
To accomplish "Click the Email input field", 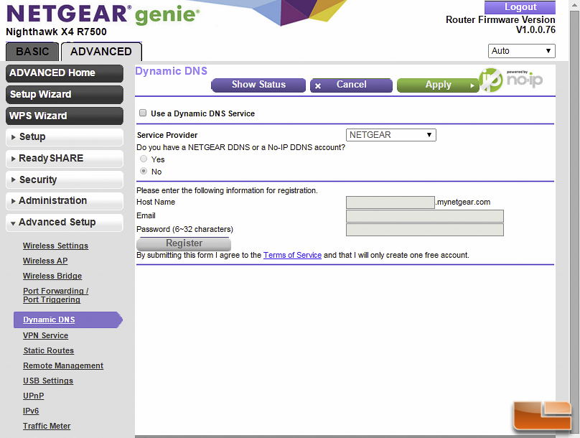I will pos(425,216).
